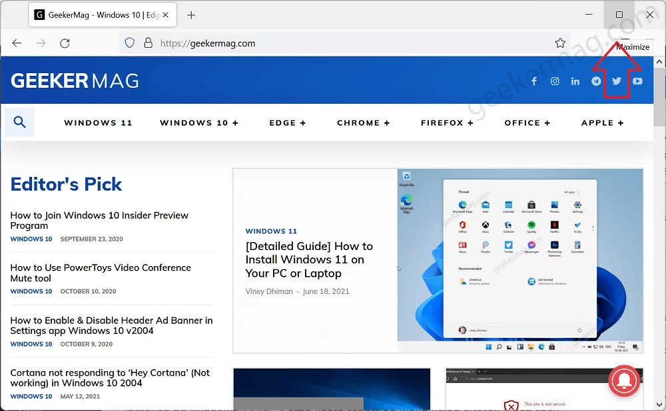Open a new tab with plus button
The height and width of the screenshot is (411, 666).
click(191, 15)
